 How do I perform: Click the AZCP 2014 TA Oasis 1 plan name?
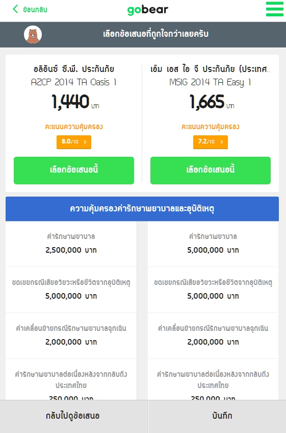pos(73,82)
